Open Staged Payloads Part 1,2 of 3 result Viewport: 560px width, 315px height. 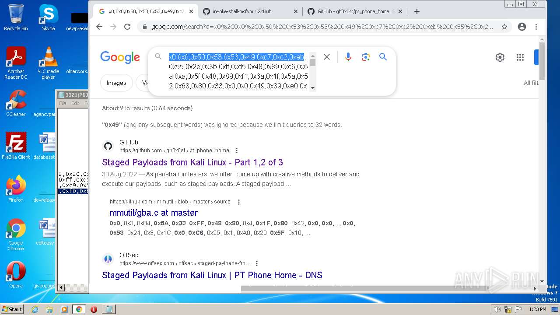tap(192, 162)
